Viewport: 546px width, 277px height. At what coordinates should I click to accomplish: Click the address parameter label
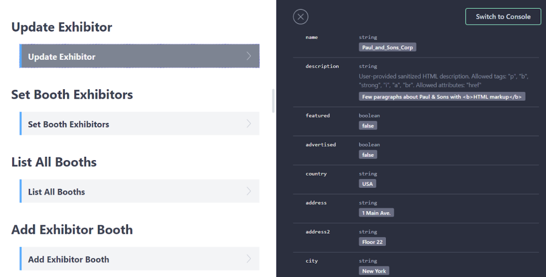tap(316, 203)
